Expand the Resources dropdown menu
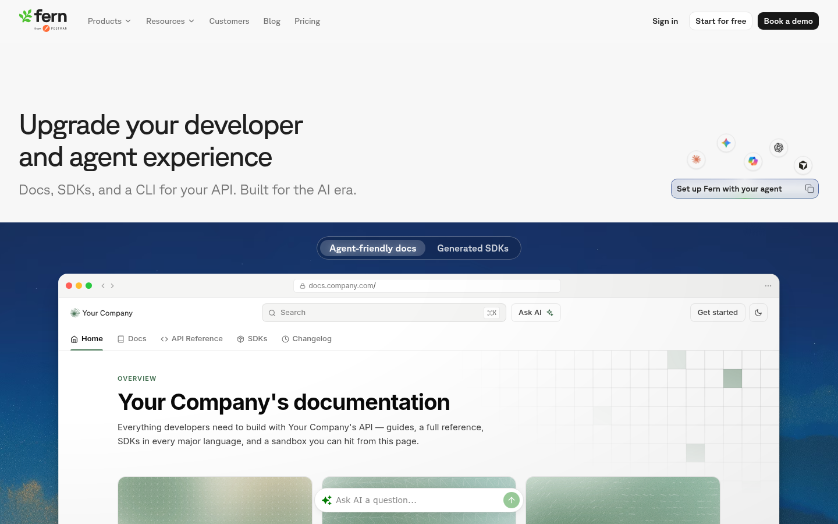This screenshot has height=524, width=838. 170,21
